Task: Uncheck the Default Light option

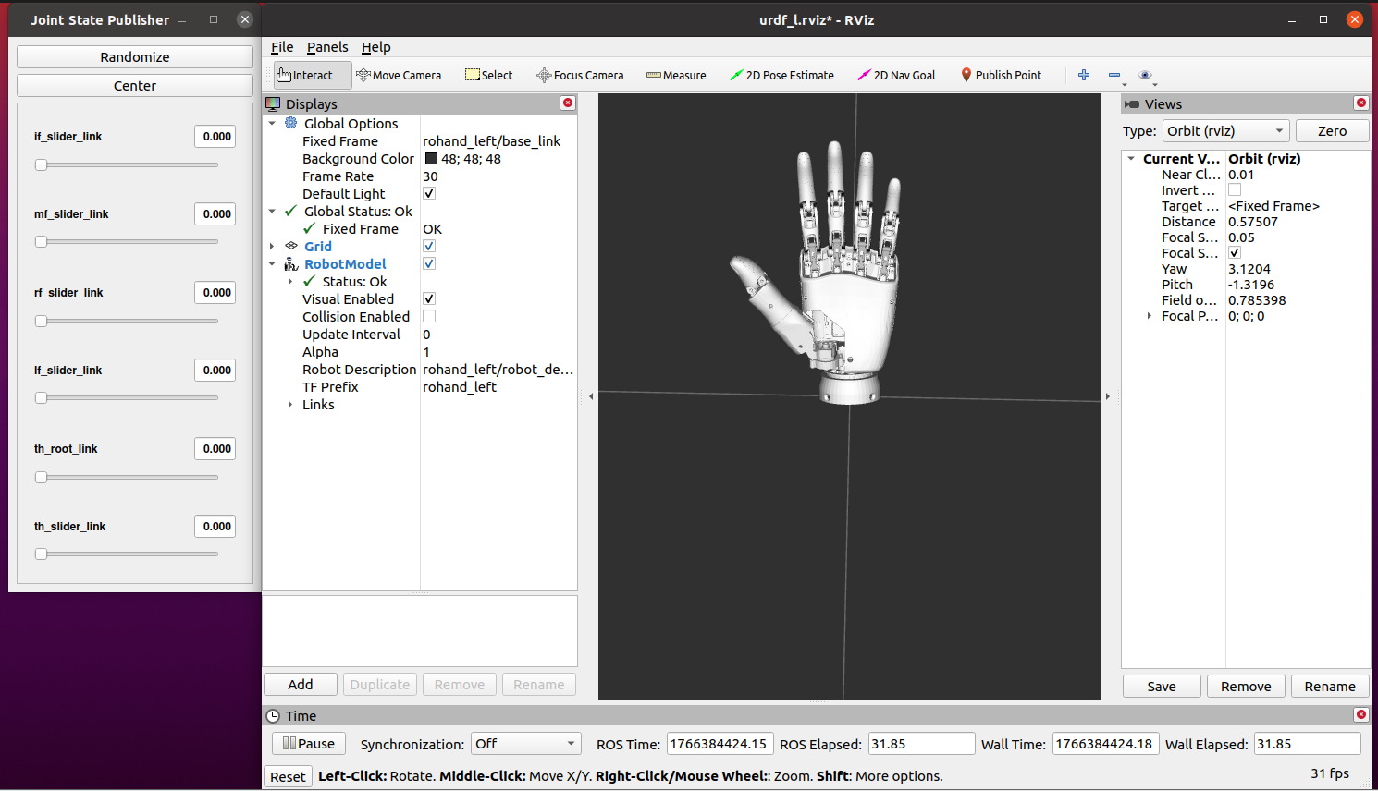Action: coord(429,194)
